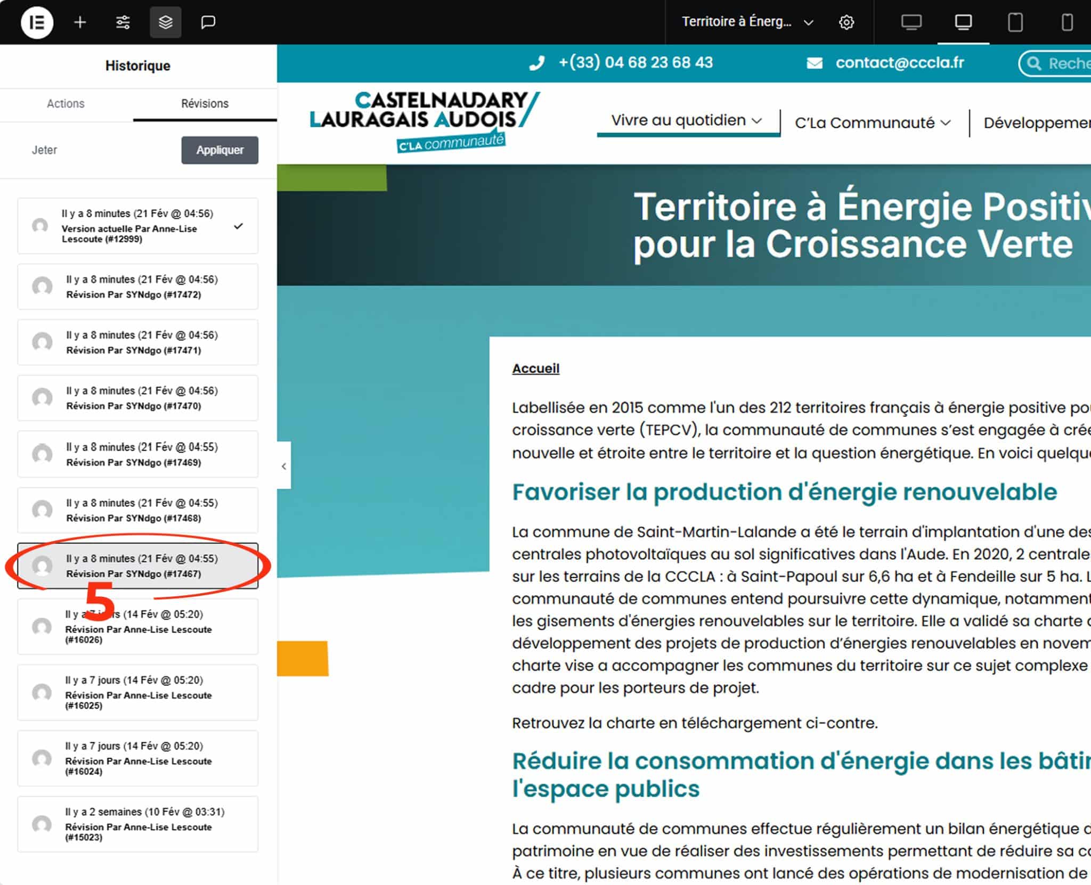Switch to tablet preview icon
1091x885 pixels.
[x=1015, y=22]
